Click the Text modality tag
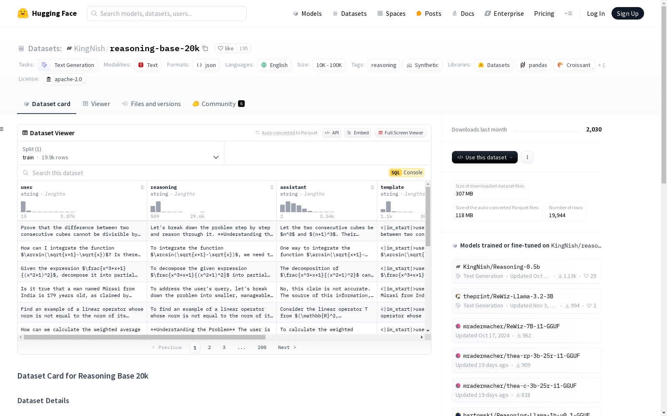 click(x=148, y=65)
